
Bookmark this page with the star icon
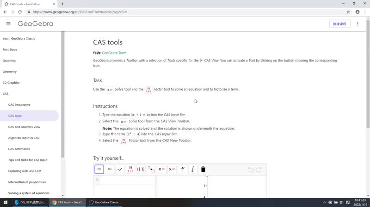click(x=348, y=12)
